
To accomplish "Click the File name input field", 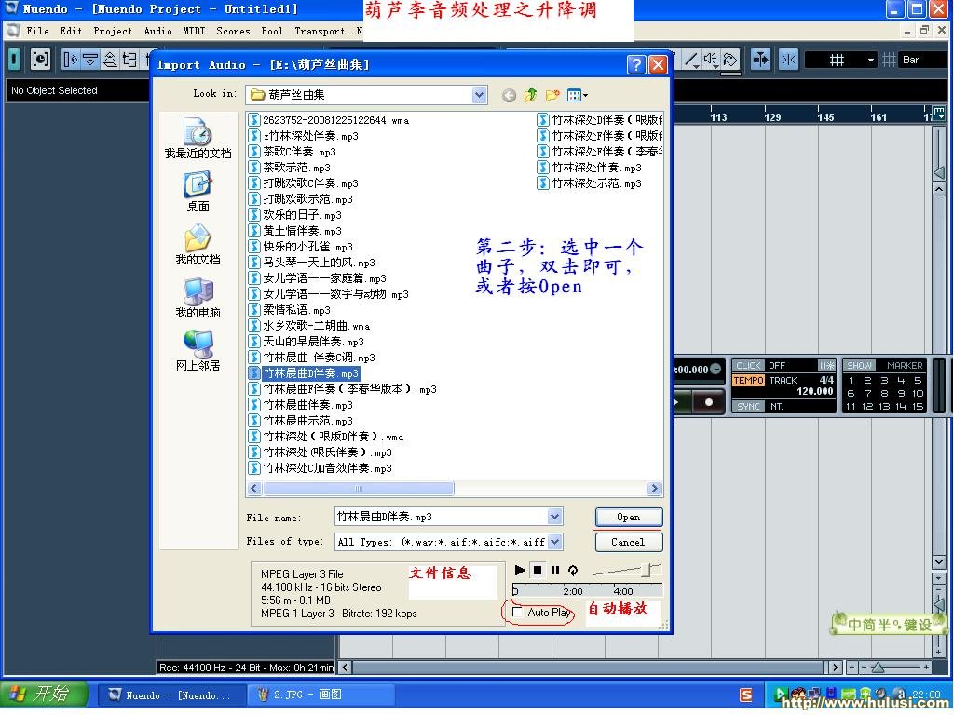I will 442,517.
